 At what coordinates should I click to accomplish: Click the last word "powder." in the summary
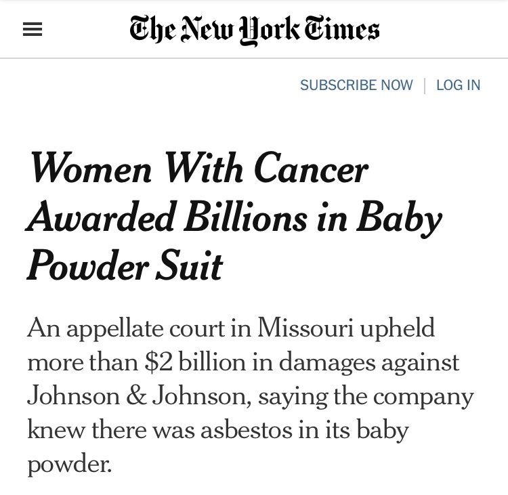[x=69, y=465]
